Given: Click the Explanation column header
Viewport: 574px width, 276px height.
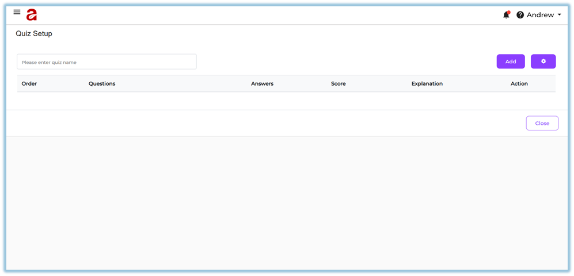Looking at the screenshot, I should coord(427,84).
